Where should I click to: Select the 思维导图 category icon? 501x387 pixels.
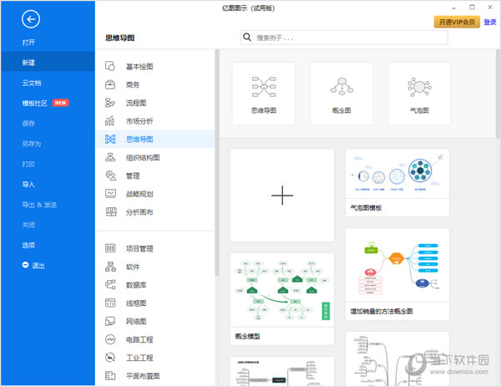pyautogui.click(x=110, y=139)
